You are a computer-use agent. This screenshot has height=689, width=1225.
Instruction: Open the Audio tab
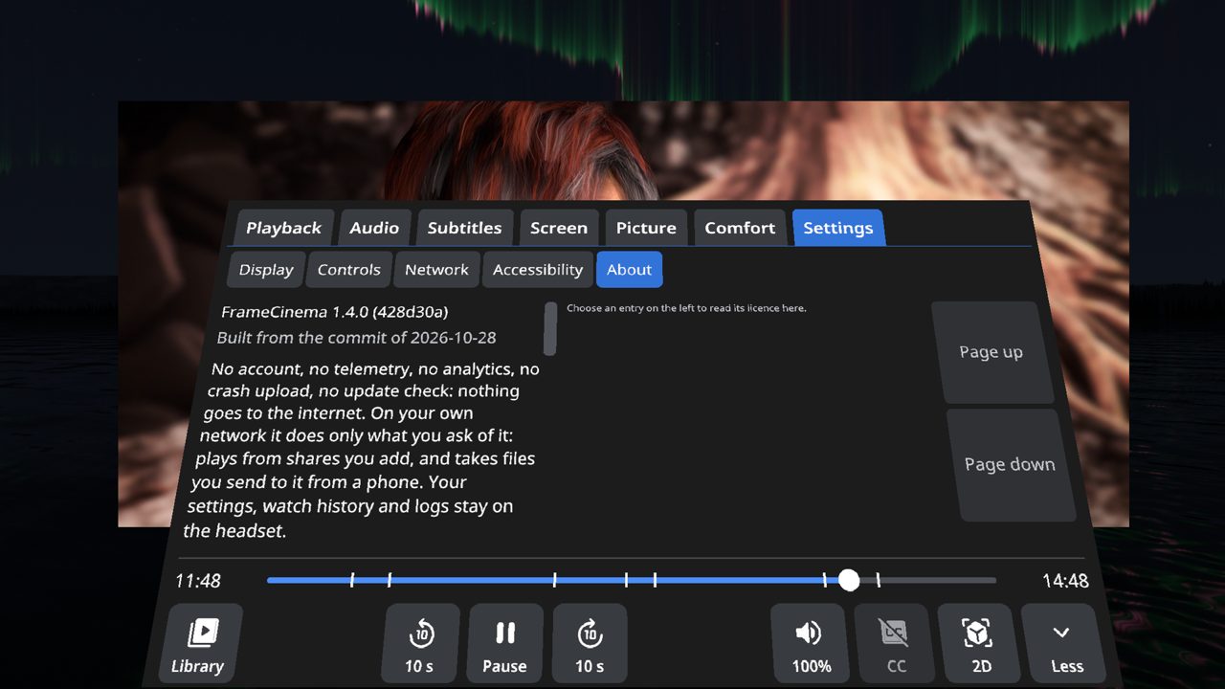374,228
